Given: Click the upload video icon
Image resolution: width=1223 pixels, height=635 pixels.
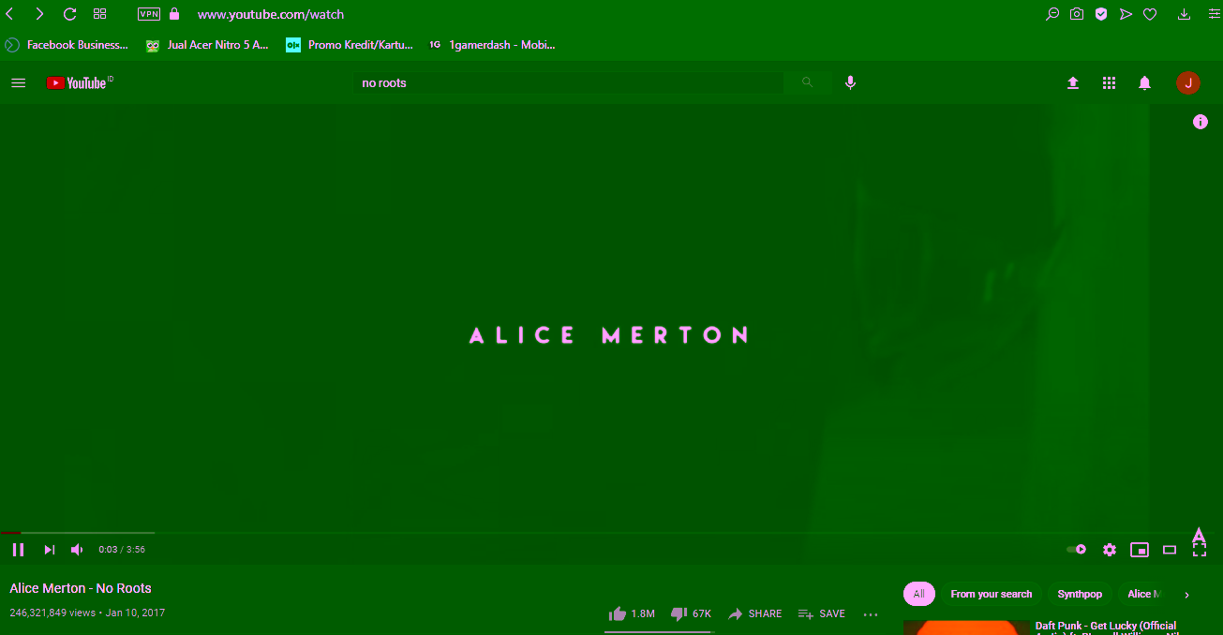Looking at the screenshot, I should (1073, 83).
